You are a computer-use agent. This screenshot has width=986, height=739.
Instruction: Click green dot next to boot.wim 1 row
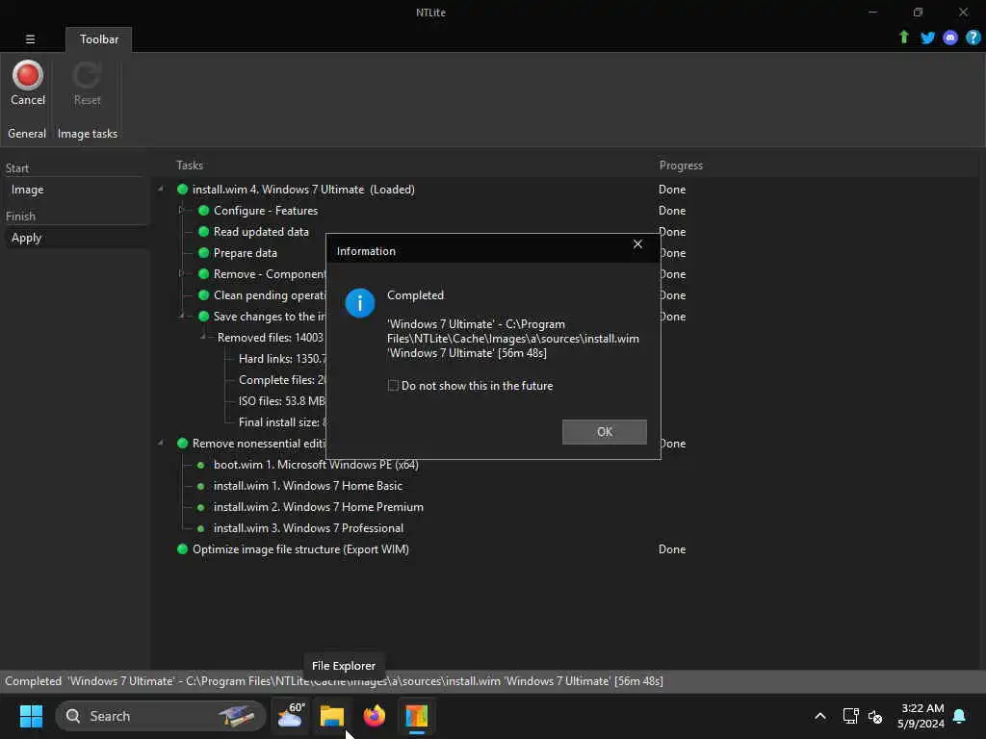pyautogui.click(x=200, y=465)
